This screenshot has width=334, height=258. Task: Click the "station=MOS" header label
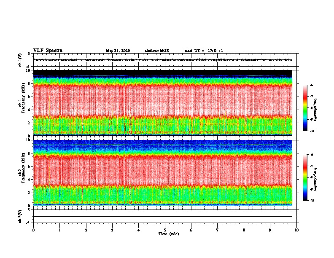pyautogui.click(x=157, y=51)
